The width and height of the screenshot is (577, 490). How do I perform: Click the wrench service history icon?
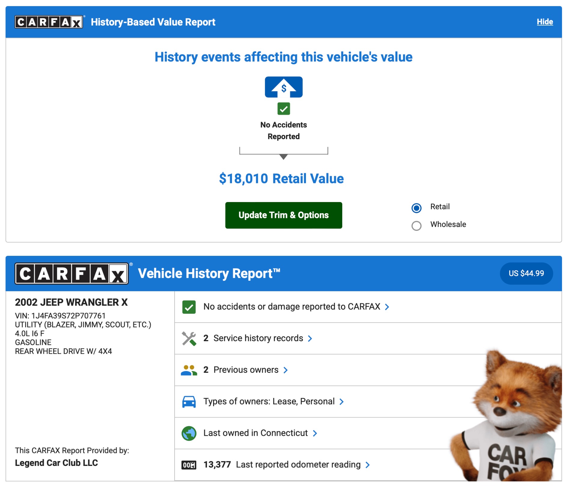pyautogui.click(x=189, y=338)
